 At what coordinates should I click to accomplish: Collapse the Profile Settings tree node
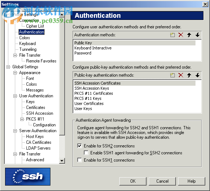[x=8, y=15]
